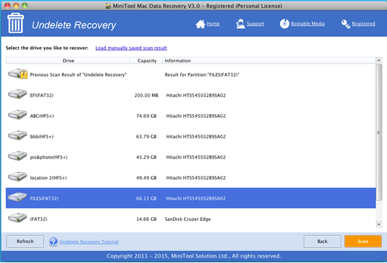
Task: Click the Undelete Recovery trash can icon
Action: pyautogui.click(x=16, y=23)
